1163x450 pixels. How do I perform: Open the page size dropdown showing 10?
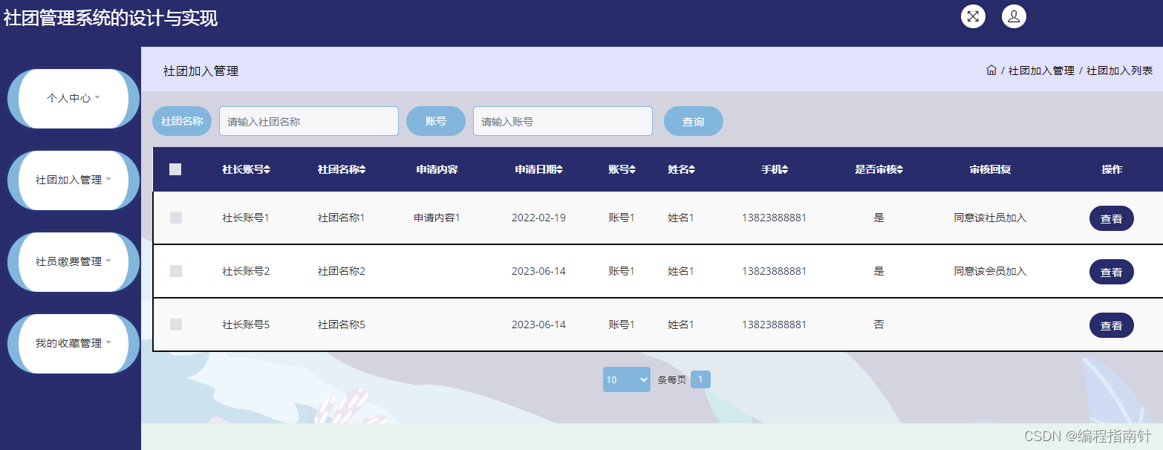click(627, 379)
